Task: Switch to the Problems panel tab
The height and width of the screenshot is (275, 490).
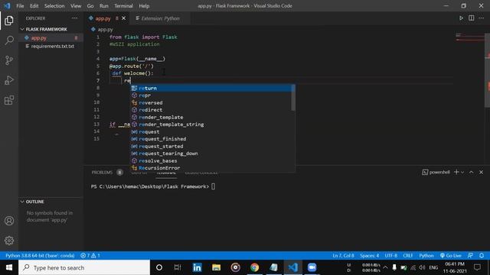Action: 102,172
